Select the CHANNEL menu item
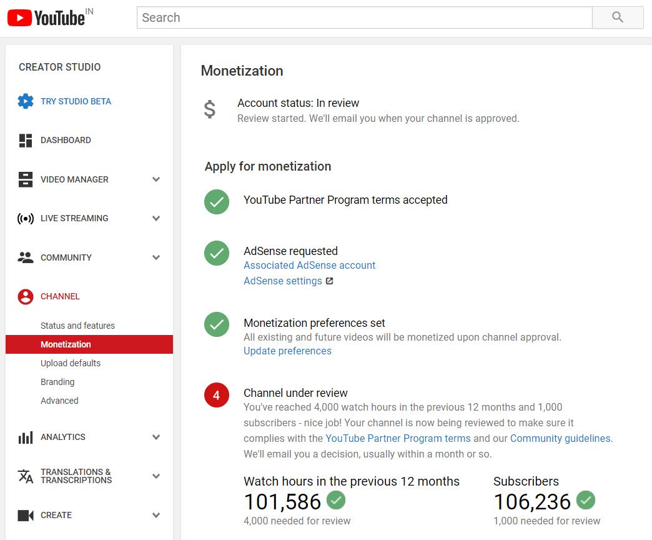Image resolution: width=652 pixels, height=540 pixels. click(x=60, y=297)
